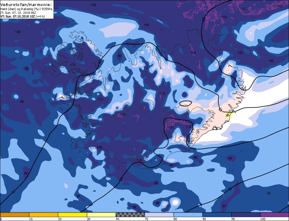This screenshot has width=289, height=221.
Task: Click the orange 10–20 legend swatch
Action: pos(44,215)
